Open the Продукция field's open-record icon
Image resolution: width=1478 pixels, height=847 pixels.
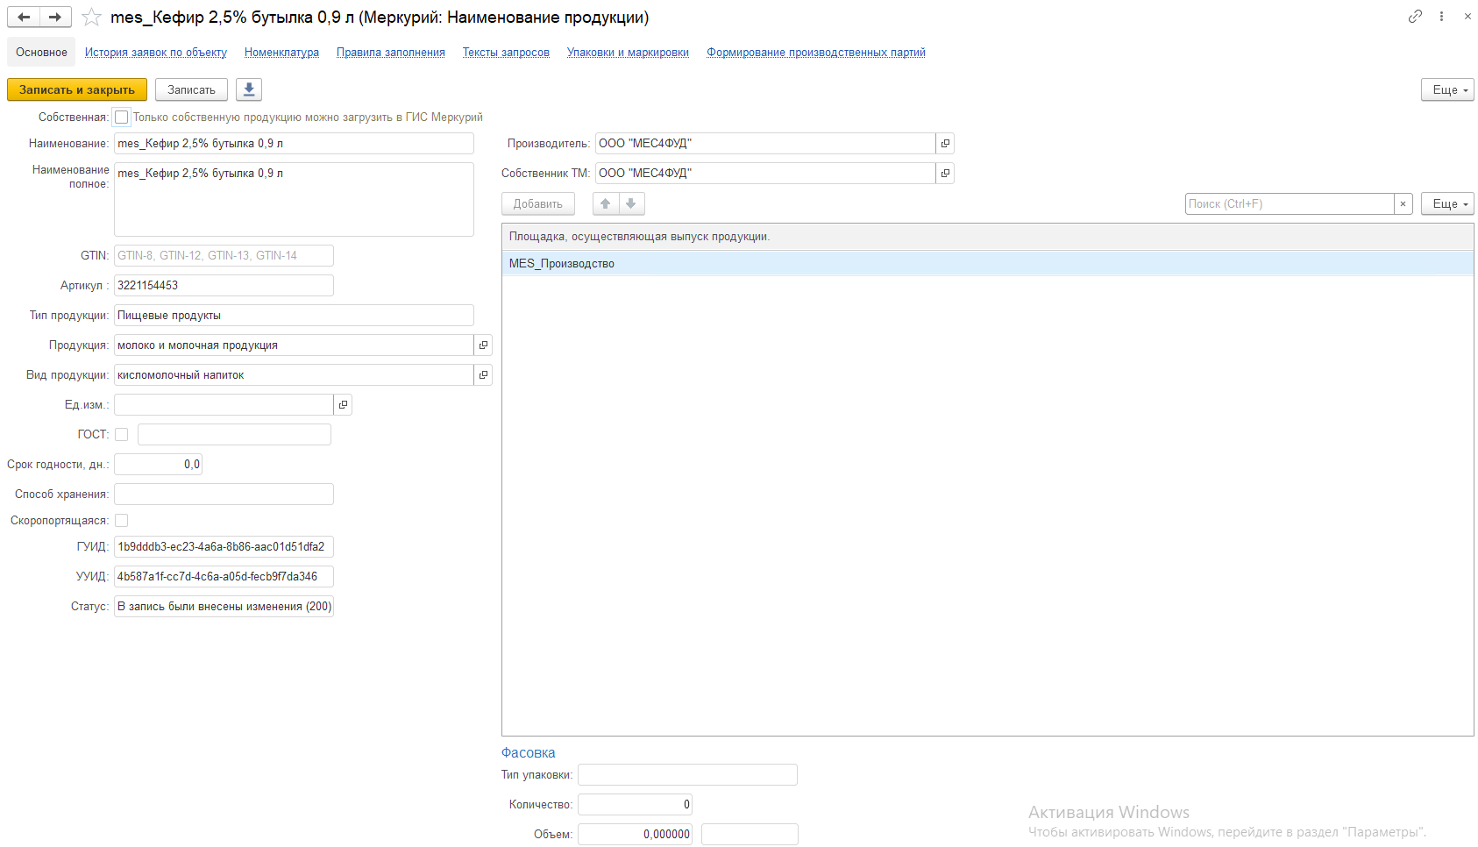point(483,345)
